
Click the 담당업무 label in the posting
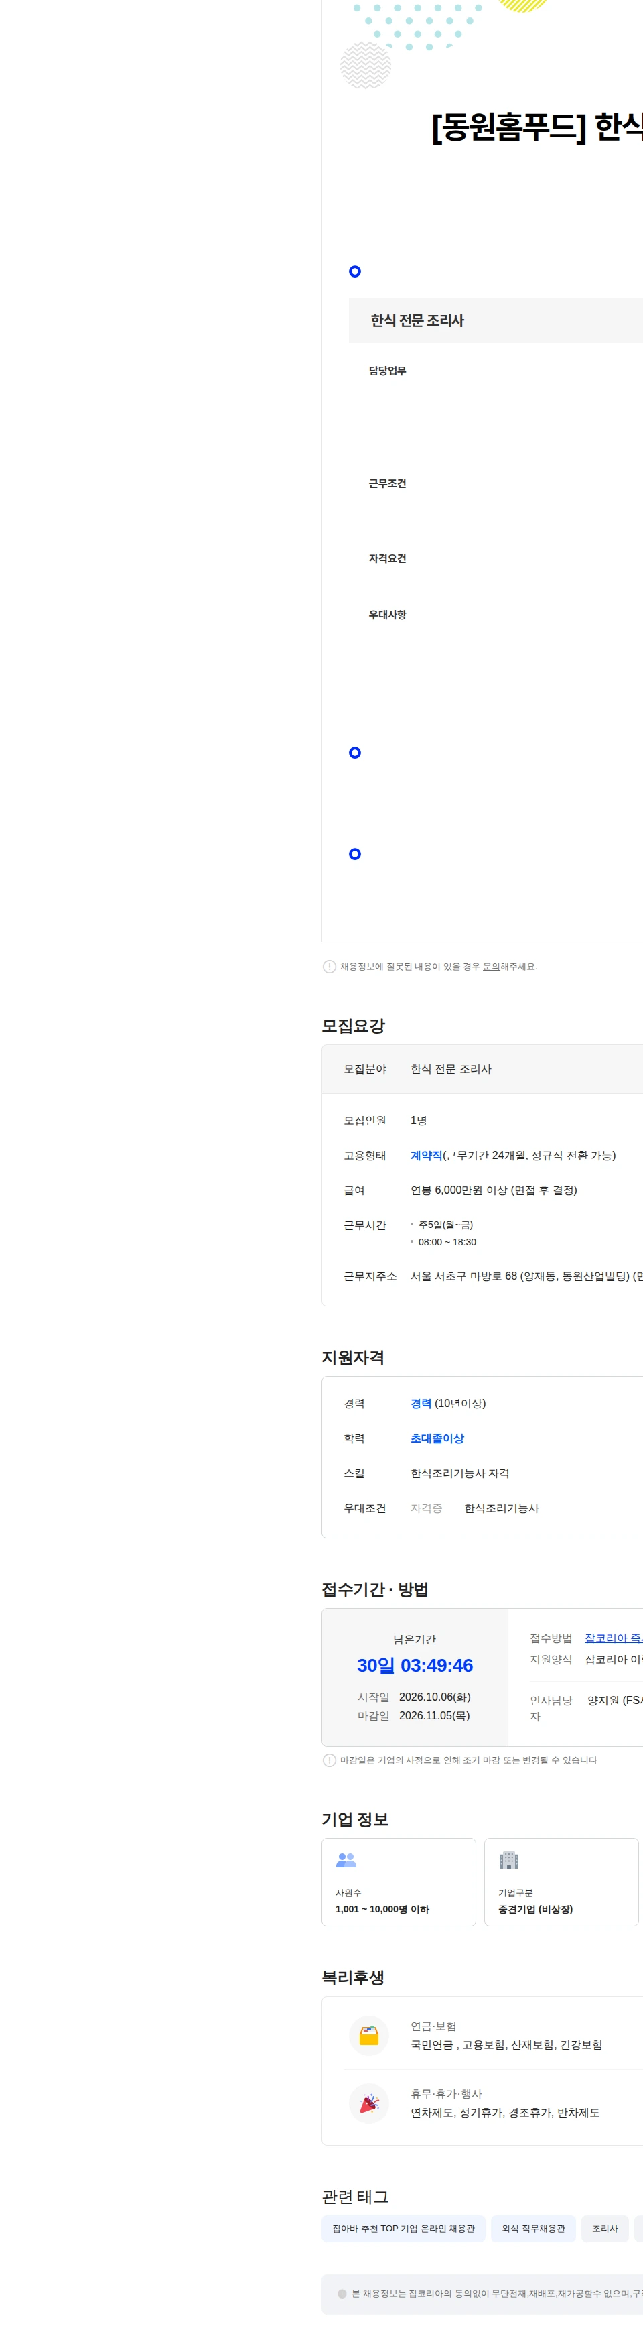[x=387, y=371]
